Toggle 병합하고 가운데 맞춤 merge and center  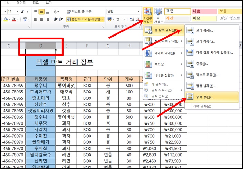(84, 19)
